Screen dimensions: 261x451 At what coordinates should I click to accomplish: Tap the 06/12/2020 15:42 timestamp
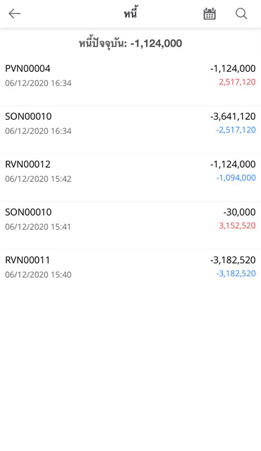tap(38, 179)
